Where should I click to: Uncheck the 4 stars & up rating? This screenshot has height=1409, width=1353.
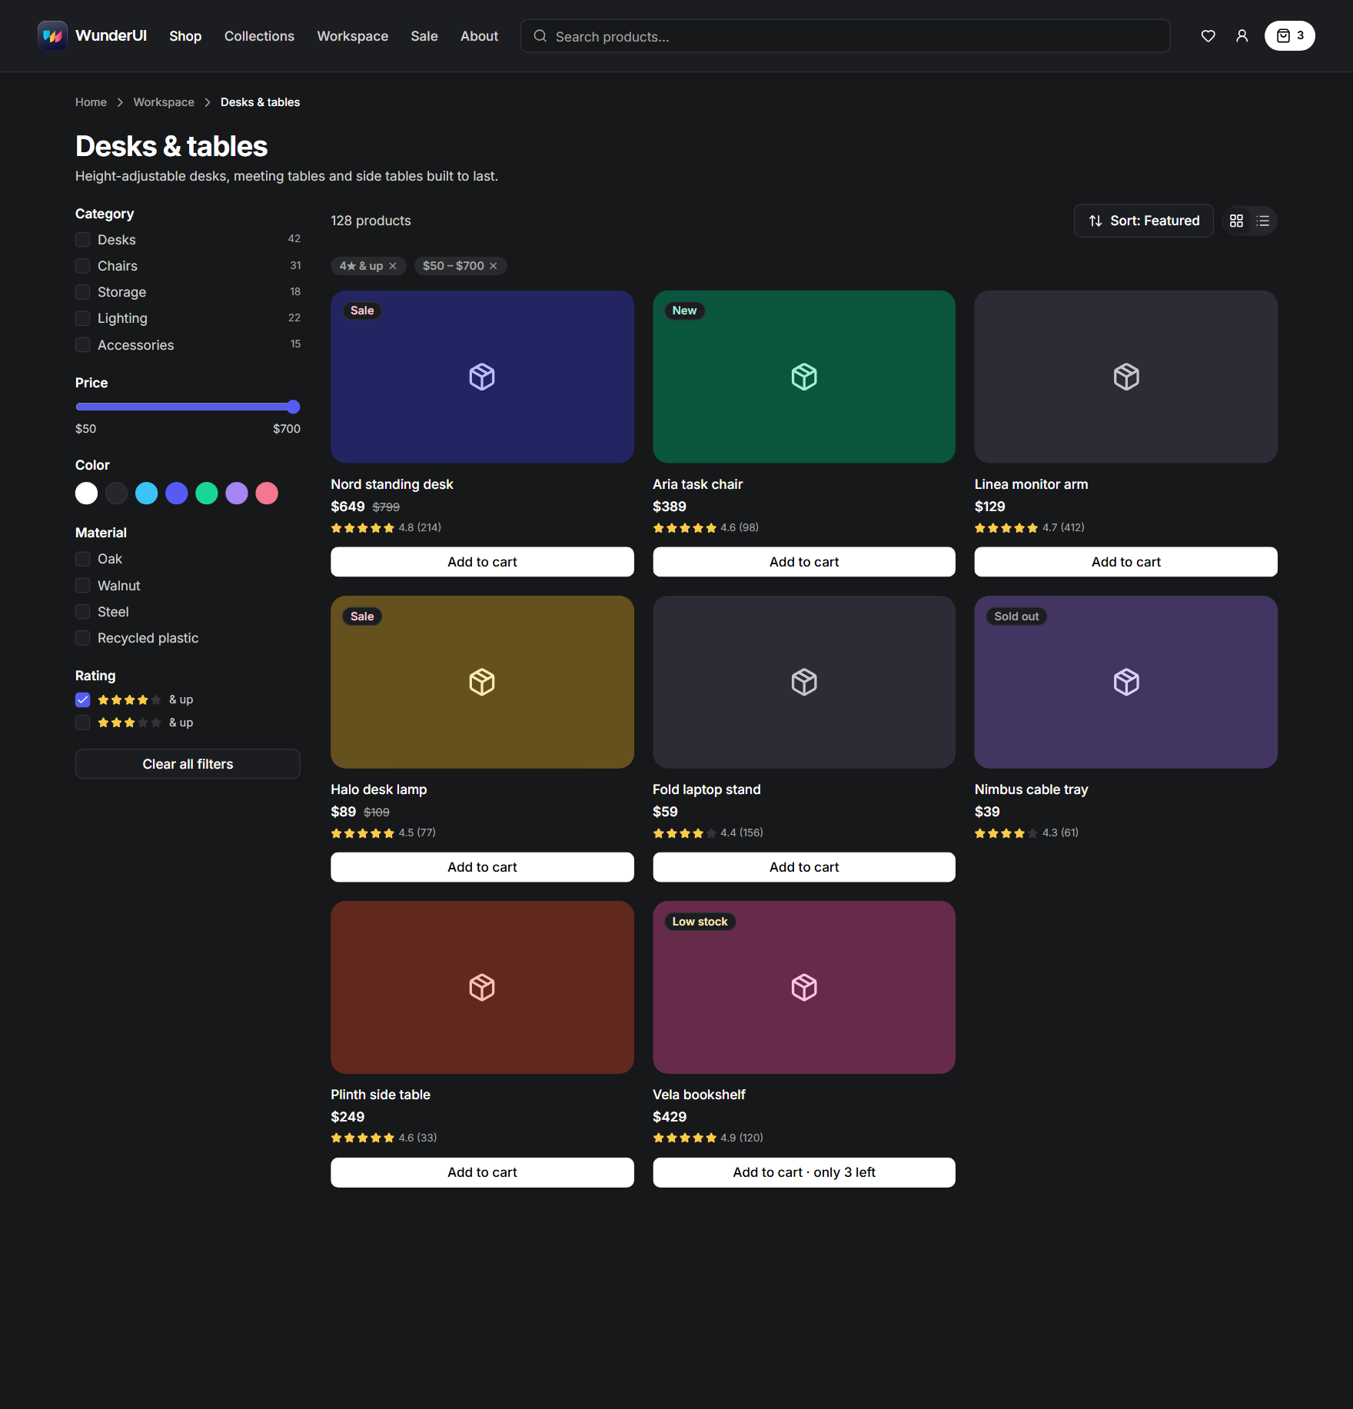[x=83, y=700]
